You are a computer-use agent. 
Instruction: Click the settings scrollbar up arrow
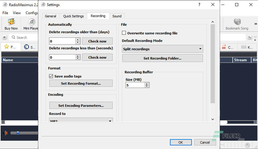point(213,22)
